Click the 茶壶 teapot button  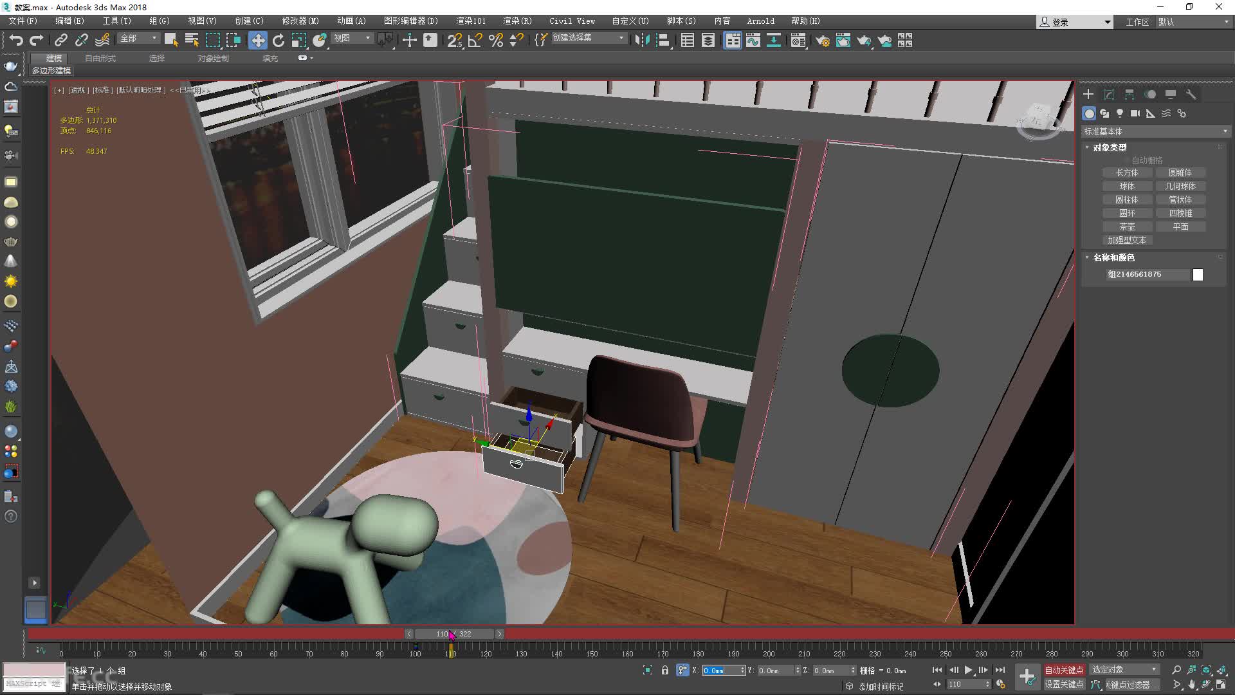[1127, 227]
